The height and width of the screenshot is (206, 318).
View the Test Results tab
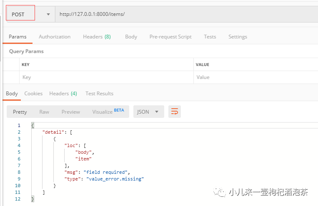tap(99, 94)
